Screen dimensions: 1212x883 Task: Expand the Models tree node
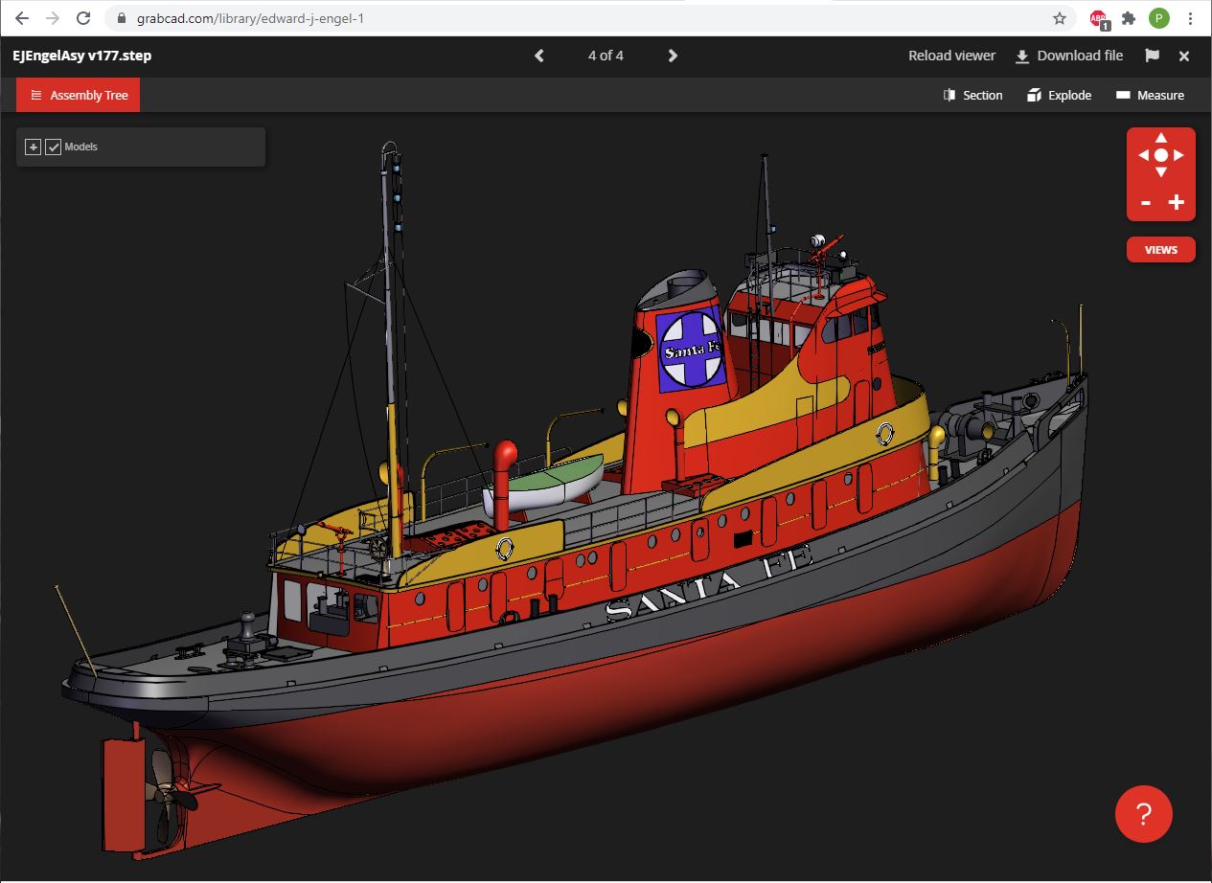(34, 147)
